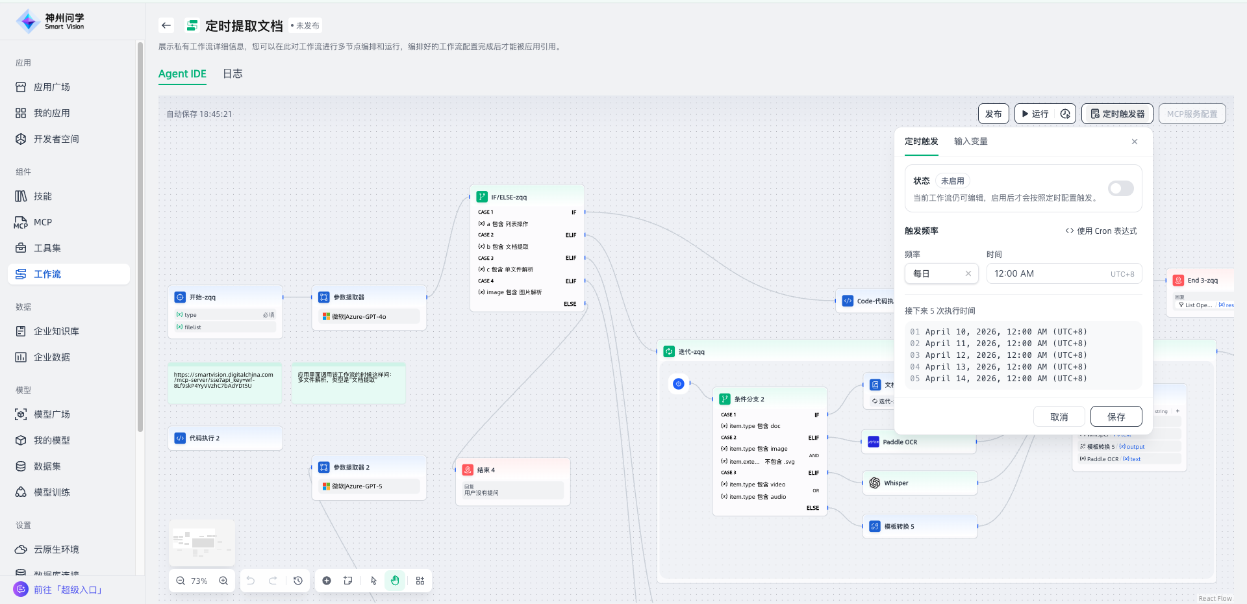The width and height of the screenshot is (1247, 604).
Task: Switch to the 输入变量 tab
Action: tap(970, 142)
